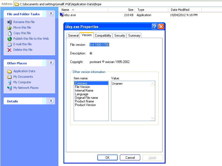Collapse the File and Folder Tasks panel

(51, 14)
